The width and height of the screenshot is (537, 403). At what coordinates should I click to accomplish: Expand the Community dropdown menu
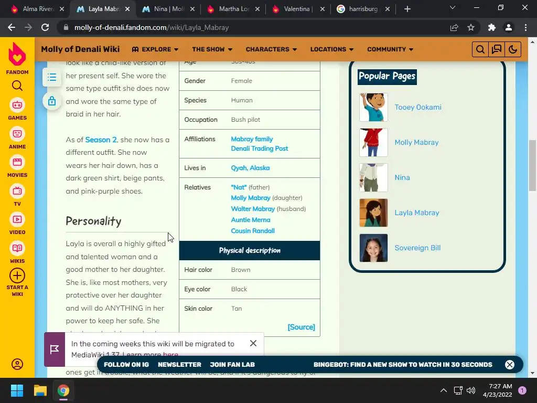coord(390,49)
